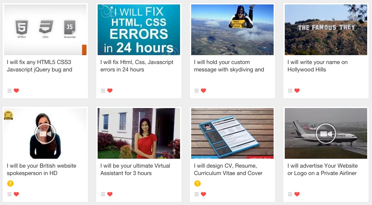Play video on British website spokesperson thumbnail
372x205 pixels.
pos(45,134)
